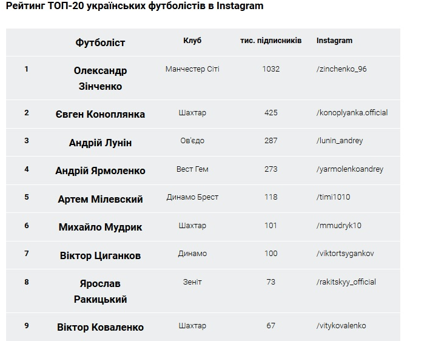
Task: Click the player name Олександр Зінченко
Action: click(x=101, y=78)
